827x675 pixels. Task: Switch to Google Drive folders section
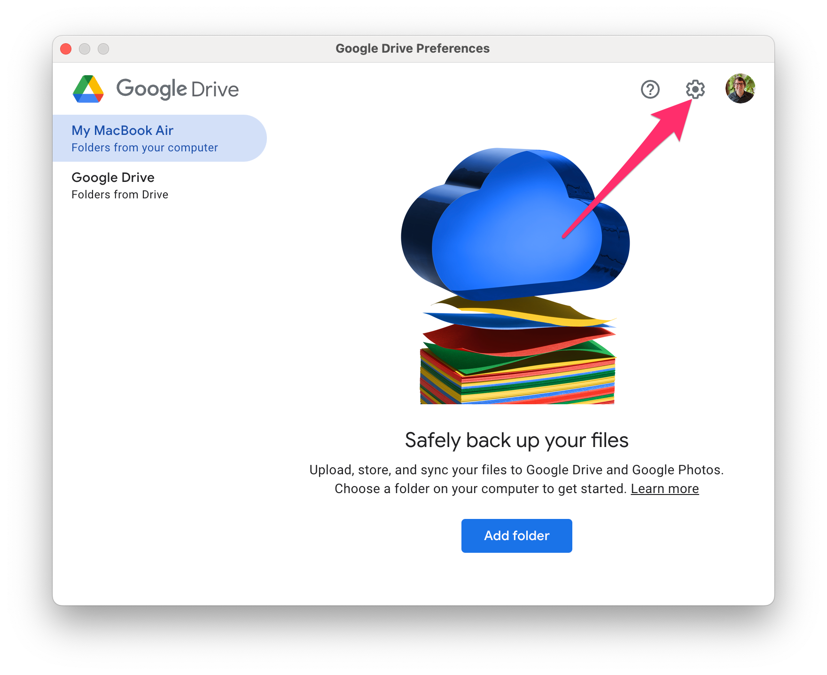(x=160, y=185)
